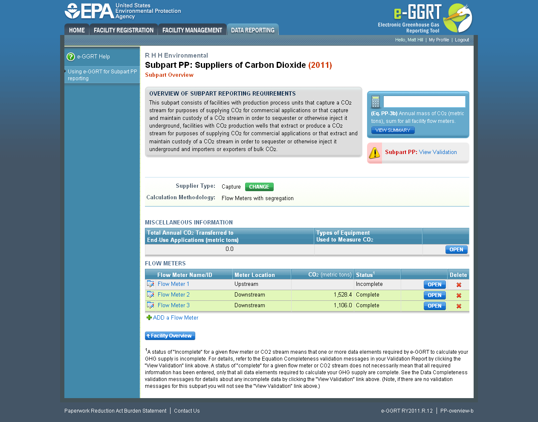538x422 pixels.
Task: Click the edit icon for Flow Meter 3
Action: (x=150, y=306)
